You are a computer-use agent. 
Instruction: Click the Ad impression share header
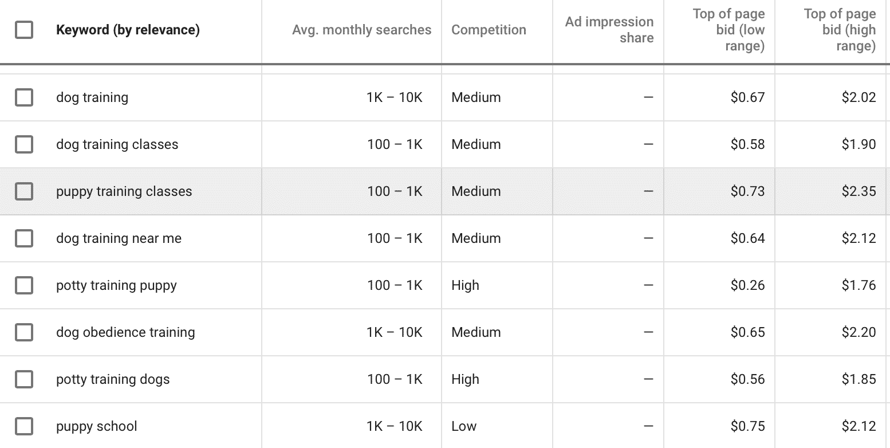coord(609,30)
